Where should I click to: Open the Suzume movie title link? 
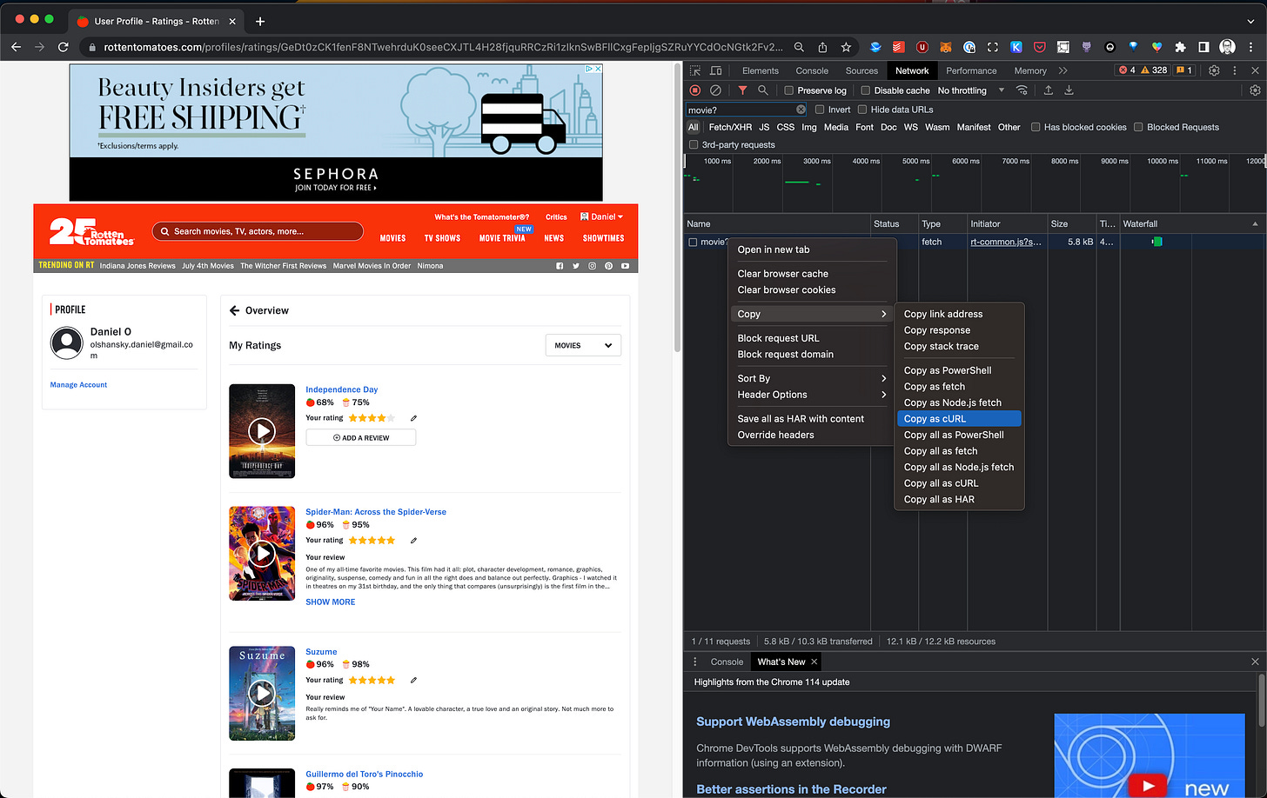click(x=321, y=652)
